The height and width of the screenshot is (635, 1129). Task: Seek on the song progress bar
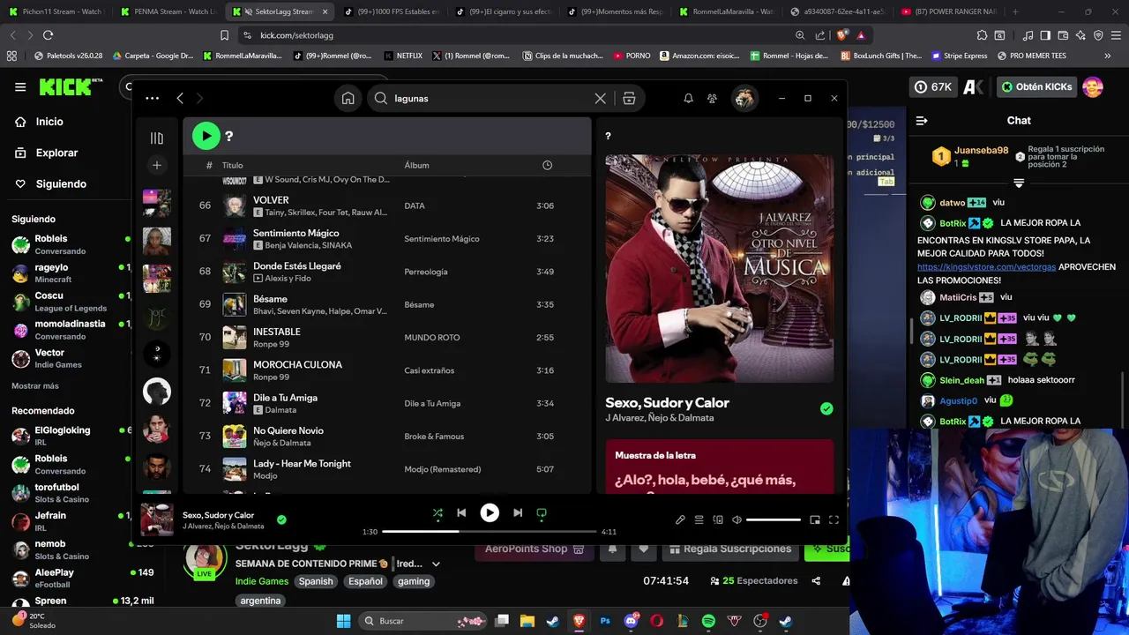[490, 532]
